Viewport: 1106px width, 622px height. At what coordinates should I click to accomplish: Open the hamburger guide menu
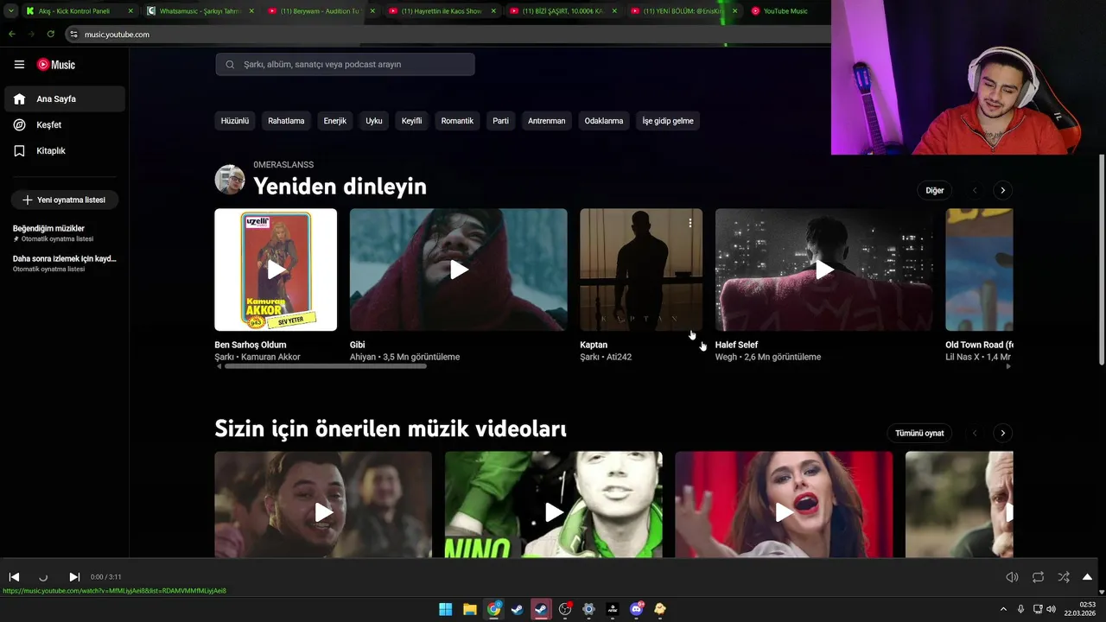pyautogui.click(x=19, y=65)
